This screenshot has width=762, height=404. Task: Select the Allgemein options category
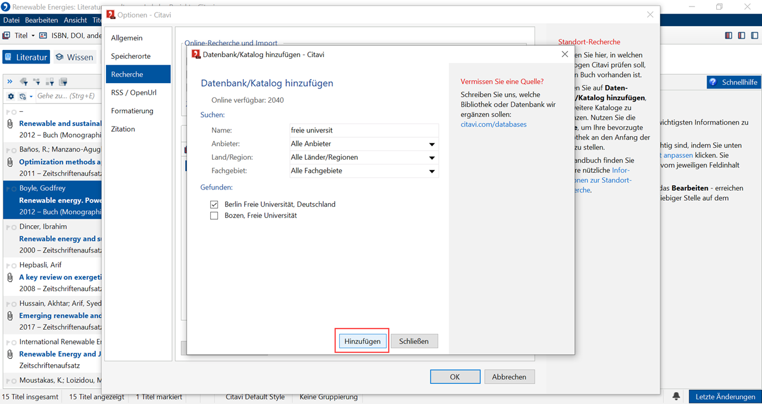(126, 38)
